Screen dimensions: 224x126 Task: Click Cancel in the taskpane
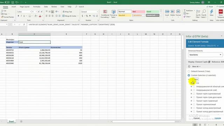(x=197, y=118)
